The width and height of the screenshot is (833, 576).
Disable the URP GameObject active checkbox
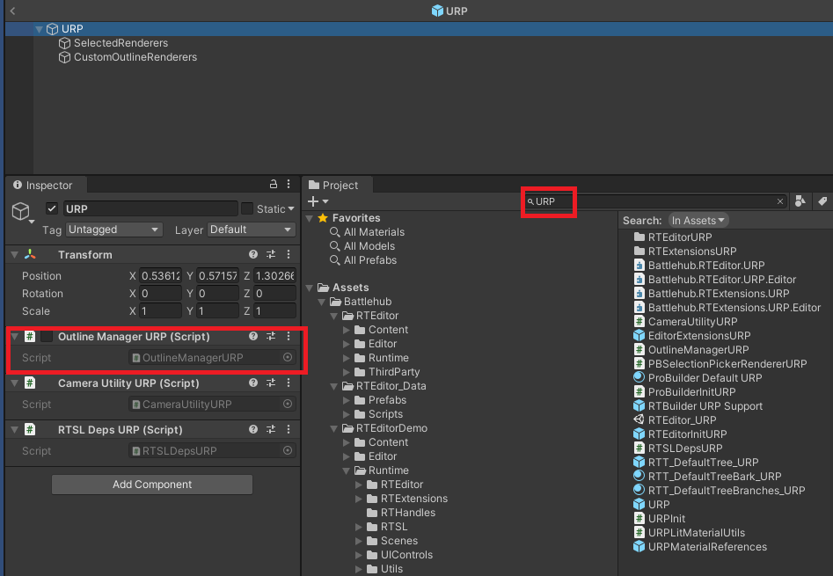pos(51,208)
